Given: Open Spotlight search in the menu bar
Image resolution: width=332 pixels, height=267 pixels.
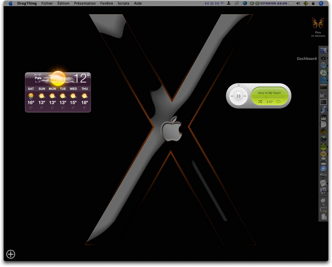Looking at the screenshot, I should coord(321,3).
